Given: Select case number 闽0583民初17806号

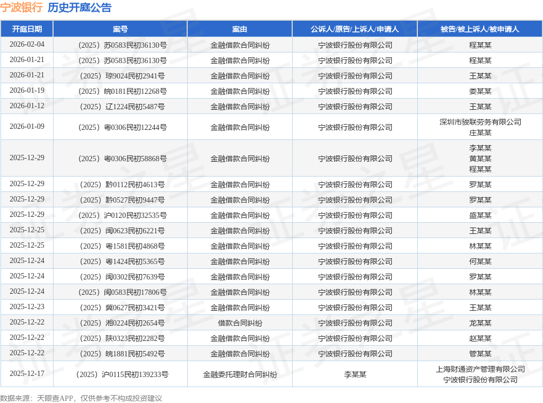Looking at the screenshot, I should (122, 292).
